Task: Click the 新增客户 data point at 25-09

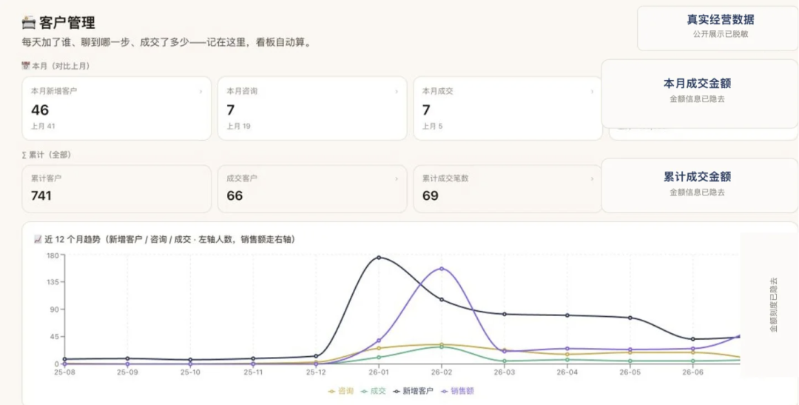Action: [127, 358]
